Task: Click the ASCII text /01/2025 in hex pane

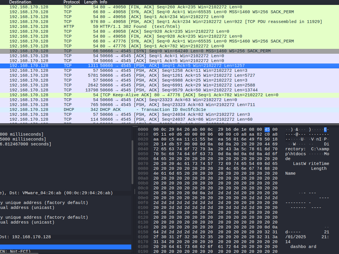Action: click(296, 237)
